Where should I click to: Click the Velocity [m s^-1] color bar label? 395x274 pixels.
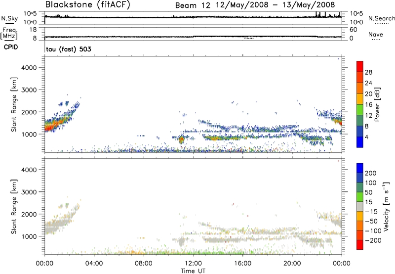pyautogui.click(x=386, y=207)
